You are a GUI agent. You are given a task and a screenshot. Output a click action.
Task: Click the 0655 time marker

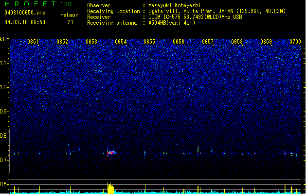(x=149, y=42)
